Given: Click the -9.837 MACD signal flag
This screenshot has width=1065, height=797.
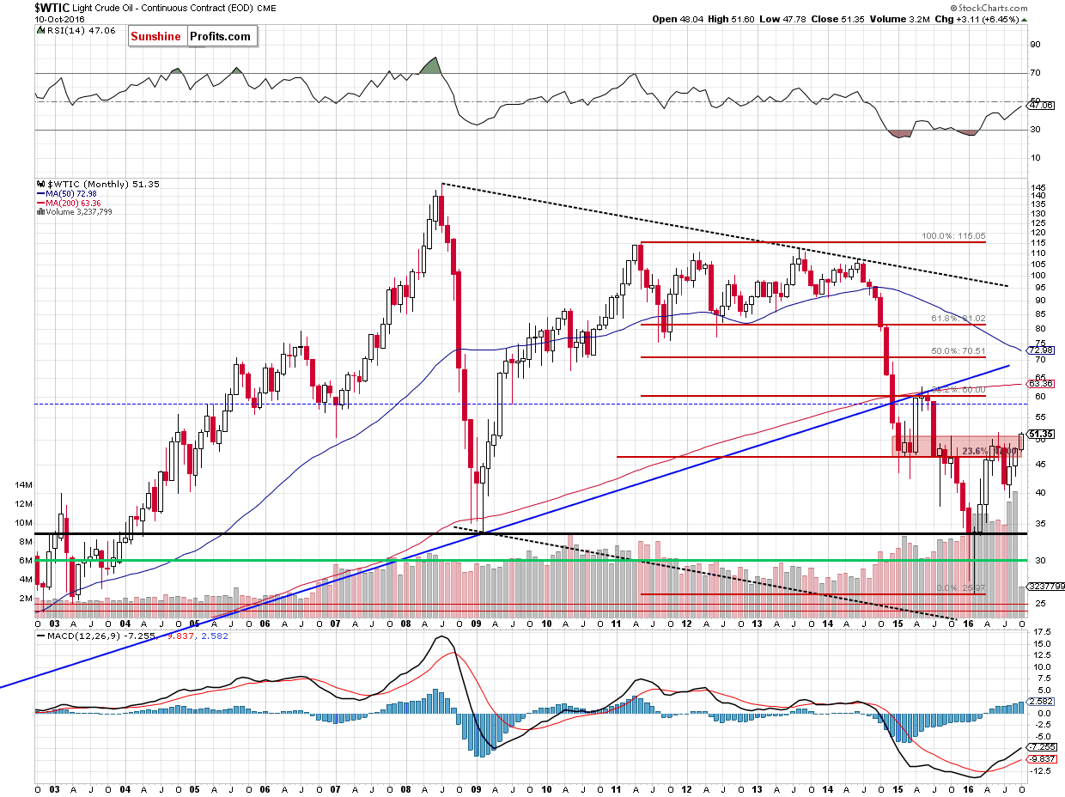Looking at the screenshot, I should click(1043, 759).
